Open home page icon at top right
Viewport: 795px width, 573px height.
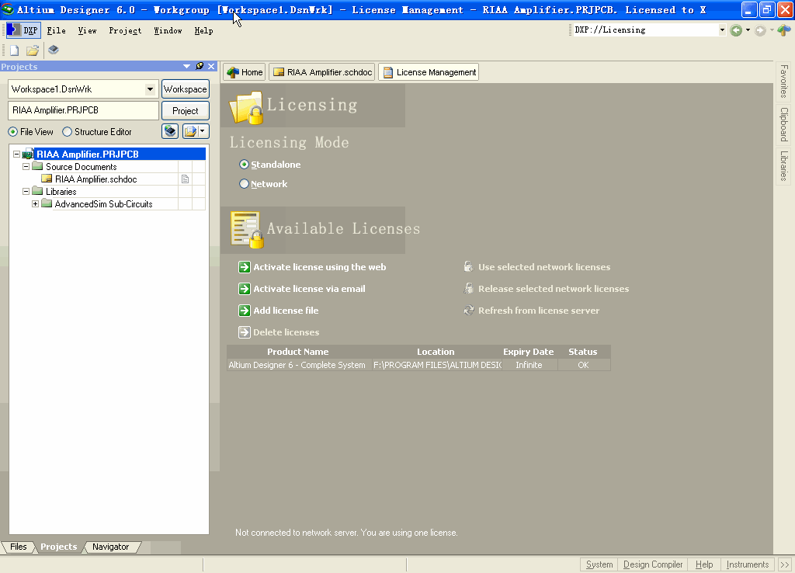tap(784, 30)
